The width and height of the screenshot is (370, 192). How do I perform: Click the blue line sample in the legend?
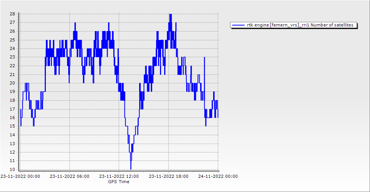tap(239, 25)
